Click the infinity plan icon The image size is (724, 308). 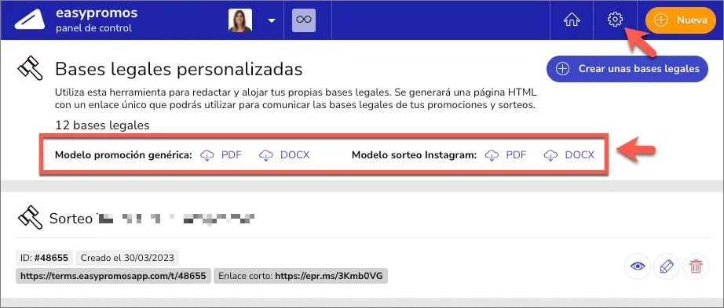pos(304,20)
